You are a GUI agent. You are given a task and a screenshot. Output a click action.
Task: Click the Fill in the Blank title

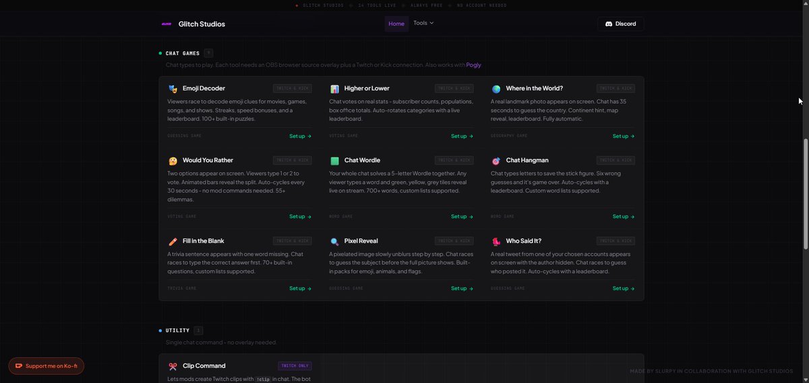click(x=204, y=240)
